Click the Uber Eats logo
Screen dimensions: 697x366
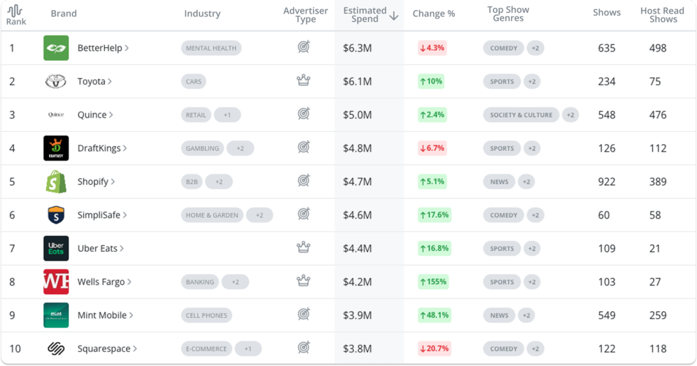coord(56,248)
